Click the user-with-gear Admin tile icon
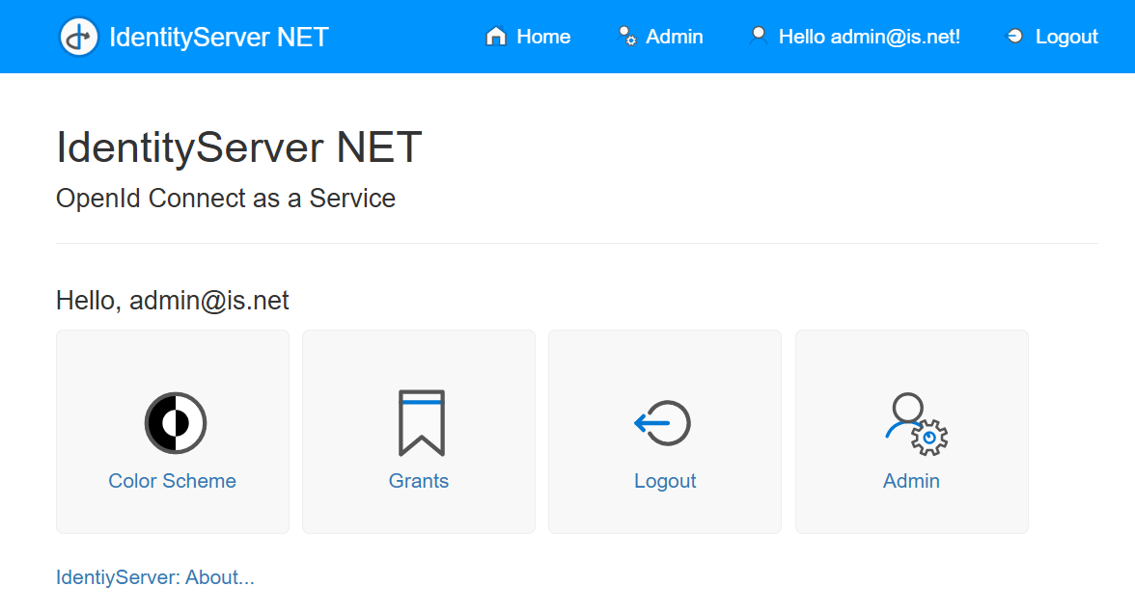Screen dimensions: 1135x613 coord(915,423)
